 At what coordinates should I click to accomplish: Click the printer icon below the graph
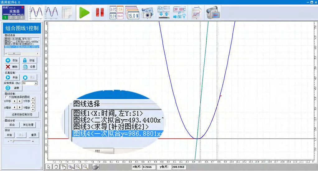[96, 167]
